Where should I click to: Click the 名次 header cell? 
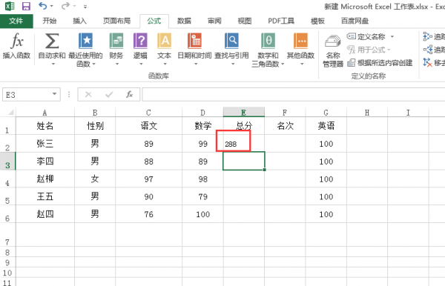pos(285,126)
